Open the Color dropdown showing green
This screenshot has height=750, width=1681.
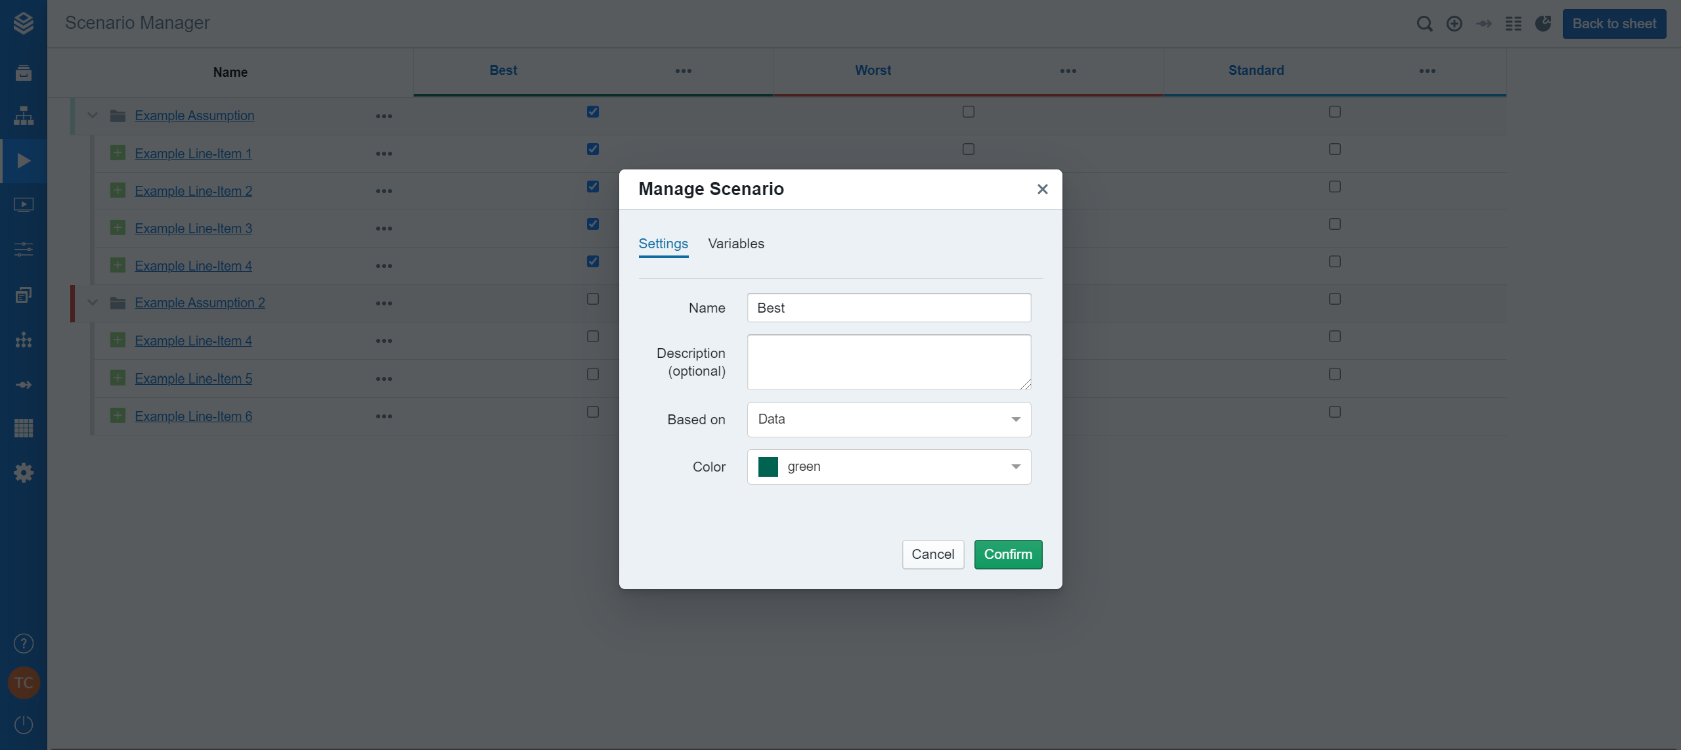[889, 467]
